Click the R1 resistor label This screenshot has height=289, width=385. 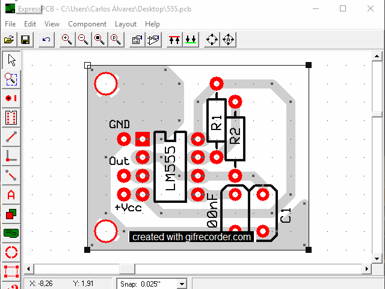[217, 122]
